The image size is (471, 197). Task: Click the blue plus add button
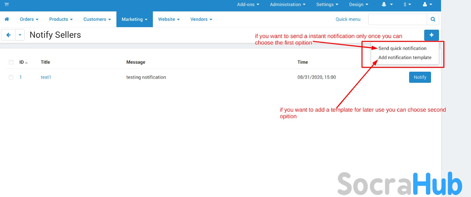click(431, 35)
